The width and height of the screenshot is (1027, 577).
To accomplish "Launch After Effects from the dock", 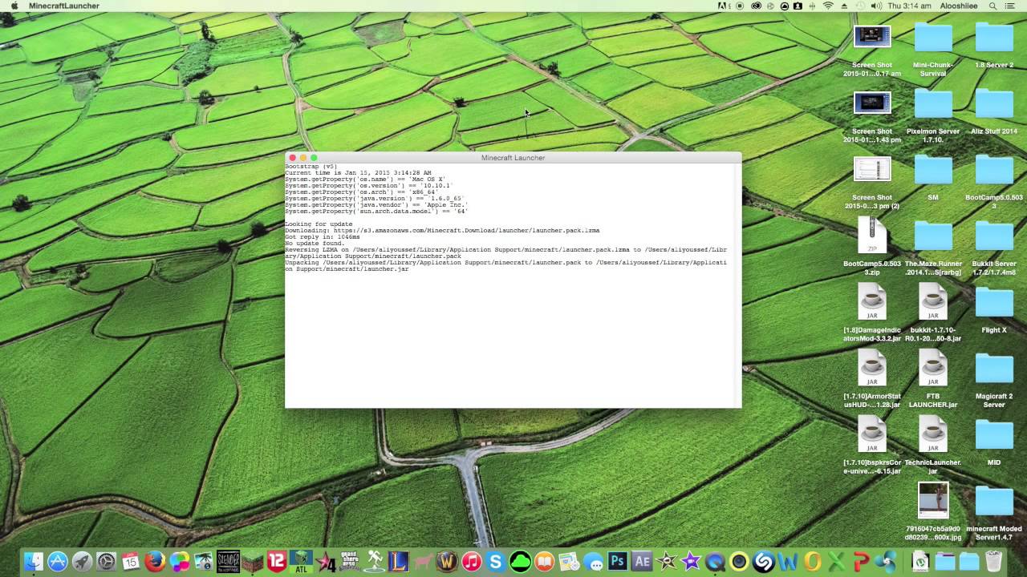I will [642, 562].
